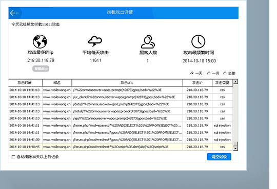The image size is (277, 189).
Task: Click the gray report-IP button below 218.30.118.79
Action: tap(41, 68)
